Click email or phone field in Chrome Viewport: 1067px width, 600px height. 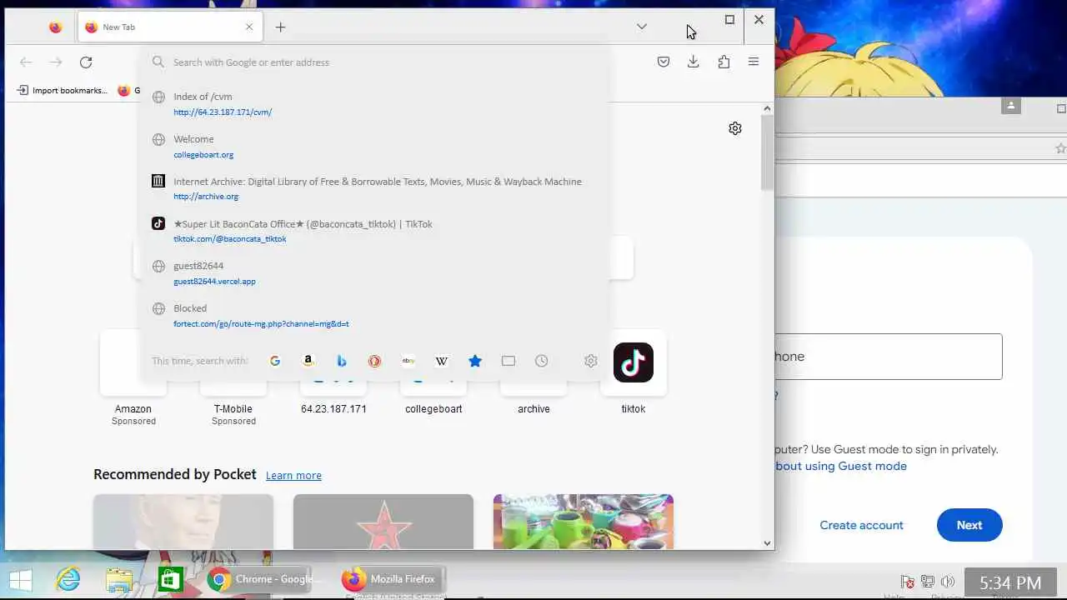(x=889, y=357)
